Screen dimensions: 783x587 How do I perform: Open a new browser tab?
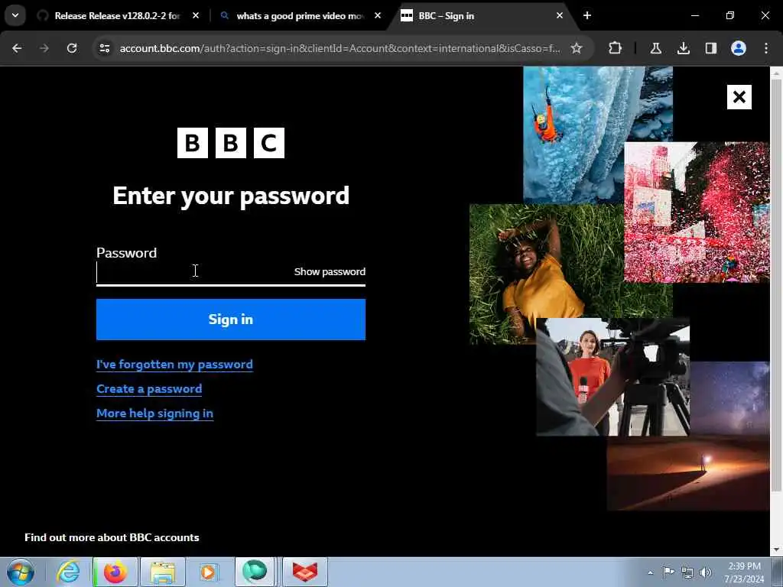[x=587, y=15]
